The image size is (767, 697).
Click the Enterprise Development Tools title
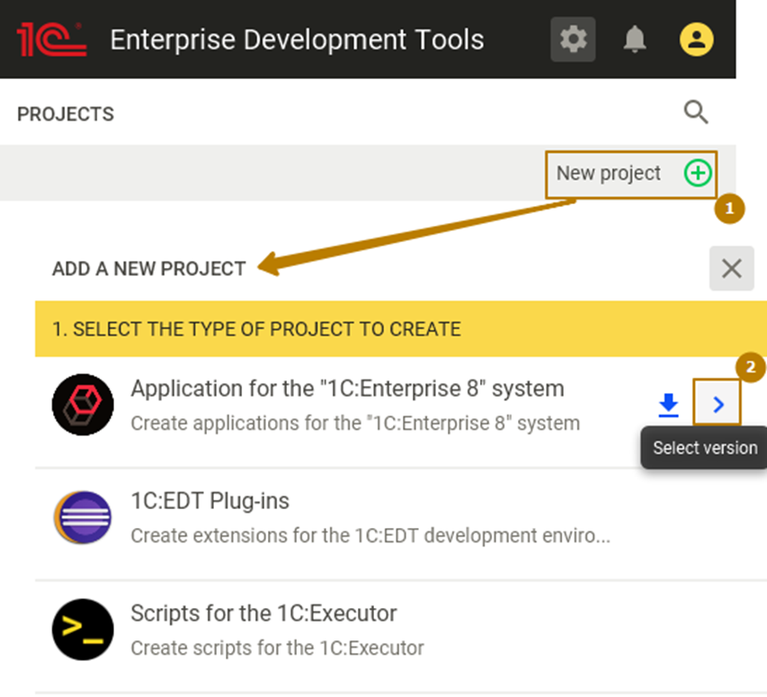pyautogui.click(x=297, y=40)
